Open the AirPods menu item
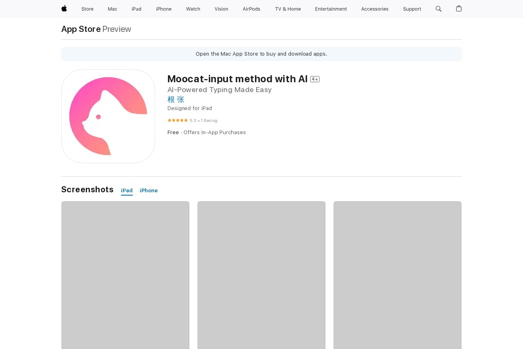Screen dimensions: 523x349 (251, 9)
